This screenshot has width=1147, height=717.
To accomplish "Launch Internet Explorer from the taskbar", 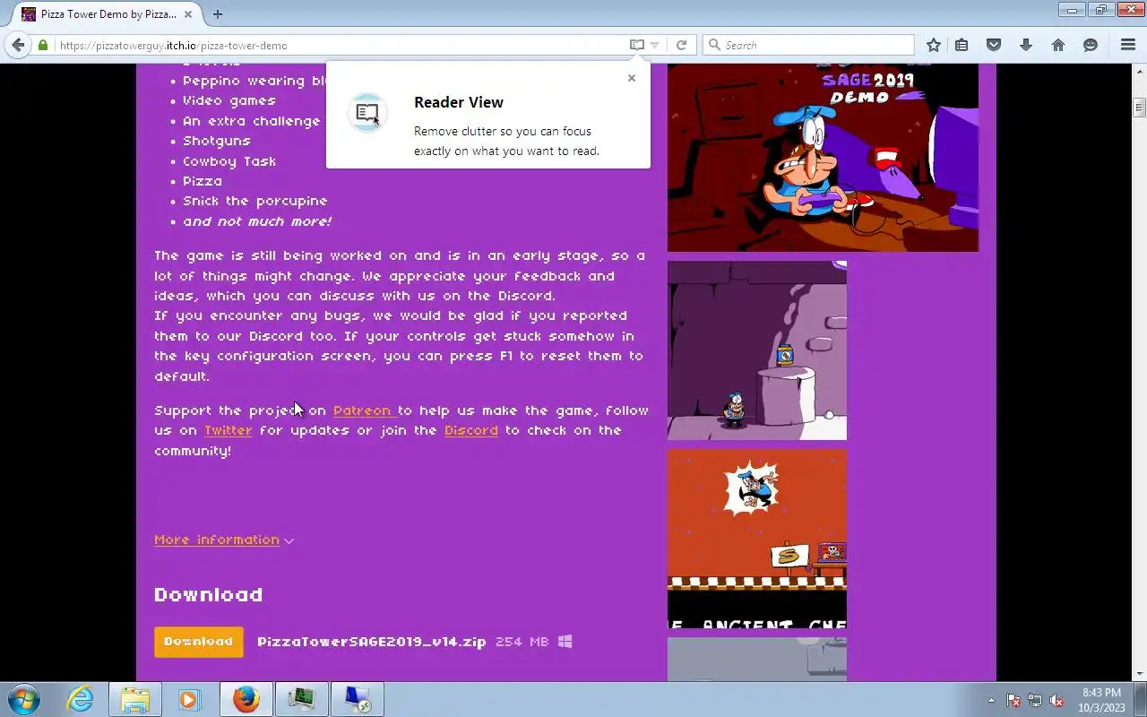I will 81,699.
